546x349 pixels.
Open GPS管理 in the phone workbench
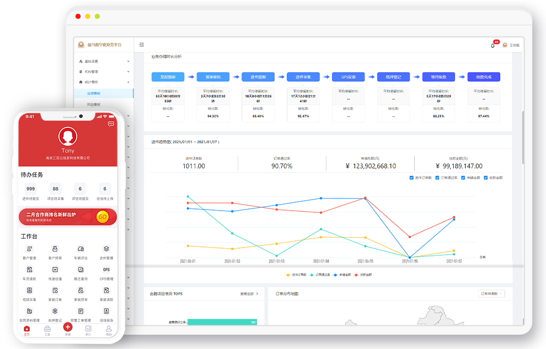106,270
